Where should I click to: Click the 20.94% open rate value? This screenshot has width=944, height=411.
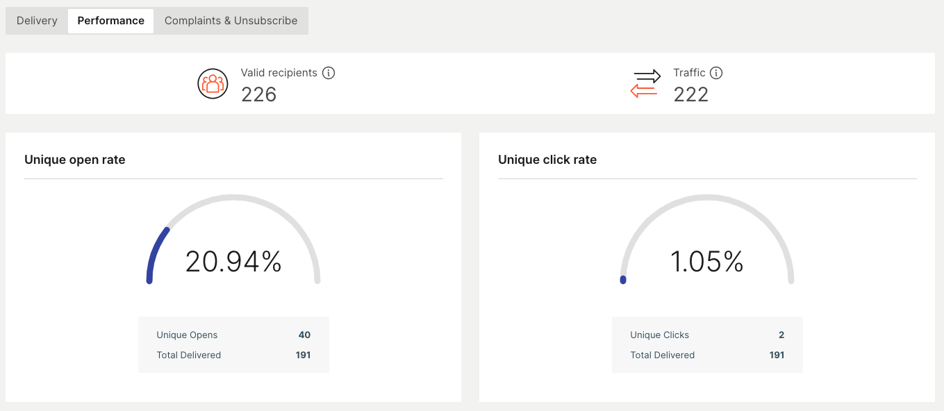(x=233, y=262)
